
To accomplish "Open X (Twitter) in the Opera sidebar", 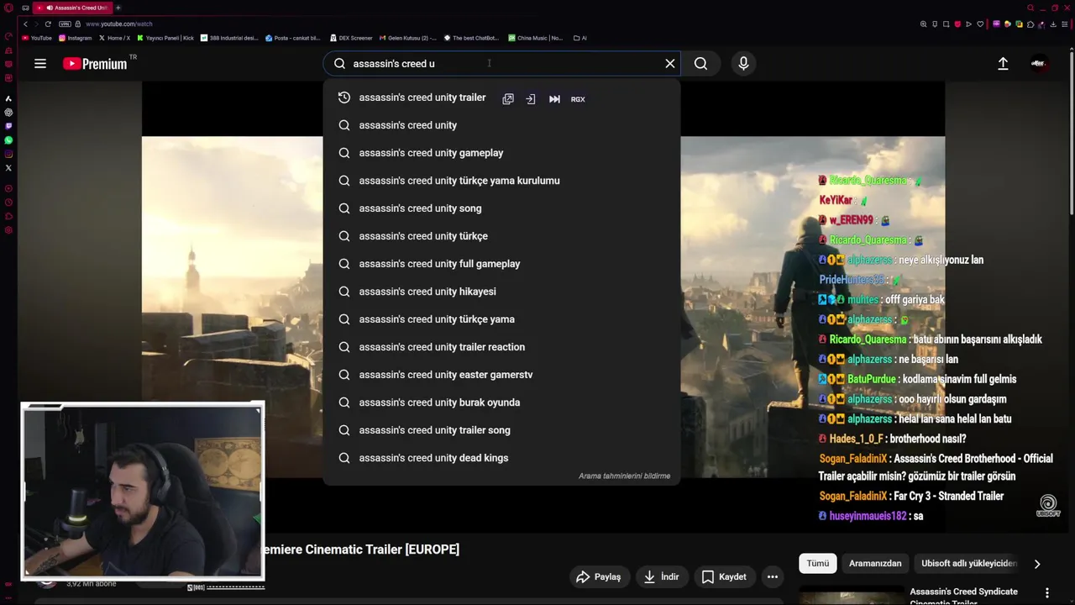I will (8, 167).
